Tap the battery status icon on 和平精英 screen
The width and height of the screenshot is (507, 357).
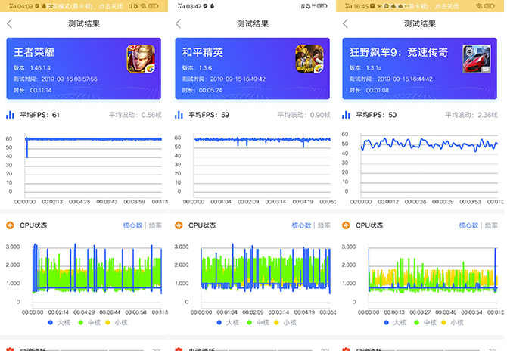click(x=322, y=6)
